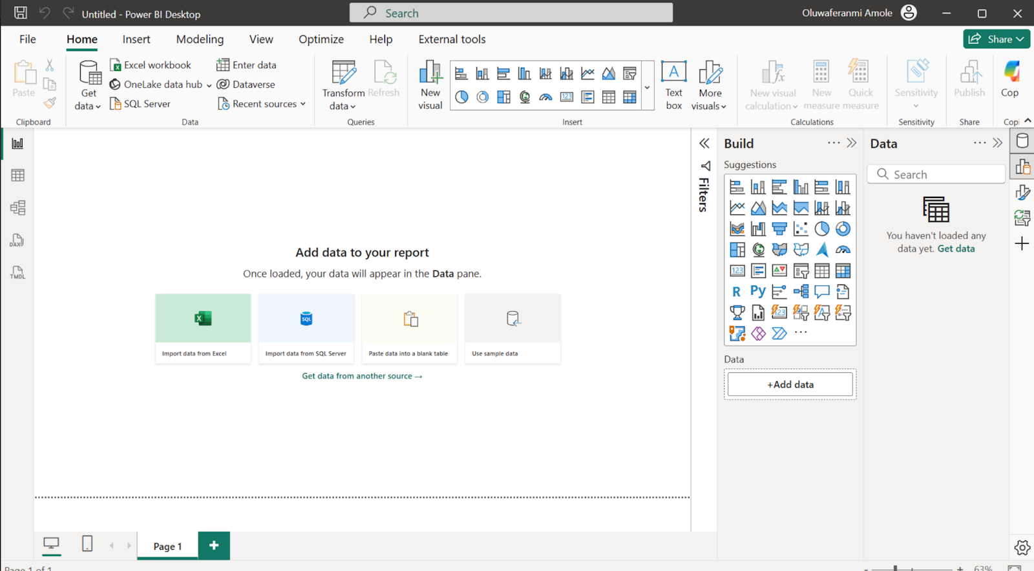Switch to desktop layout view
The height and width of the screenshot is (571, 1034).
tap(51, 543)
